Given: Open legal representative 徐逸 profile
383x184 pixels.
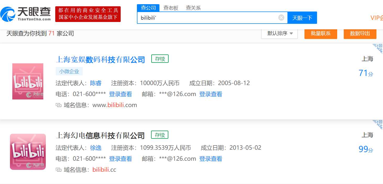Looking at the screenshot, I should tap(96, 148).
